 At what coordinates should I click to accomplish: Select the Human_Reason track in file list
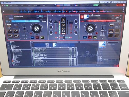click(54, 49)
